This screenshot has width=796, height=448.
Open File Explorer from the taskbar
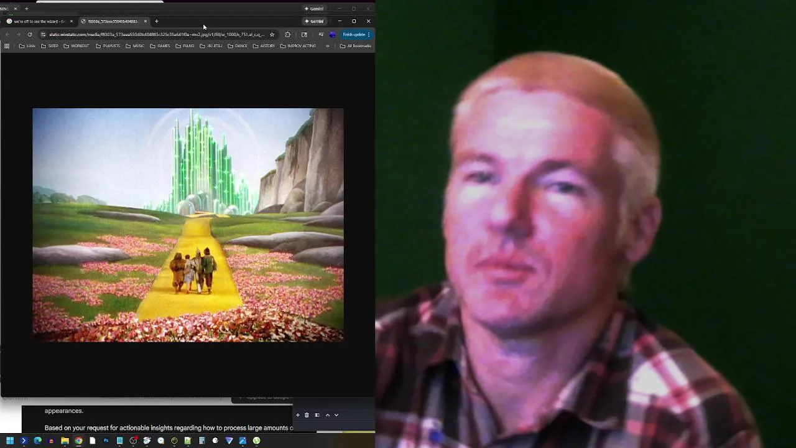65,441
